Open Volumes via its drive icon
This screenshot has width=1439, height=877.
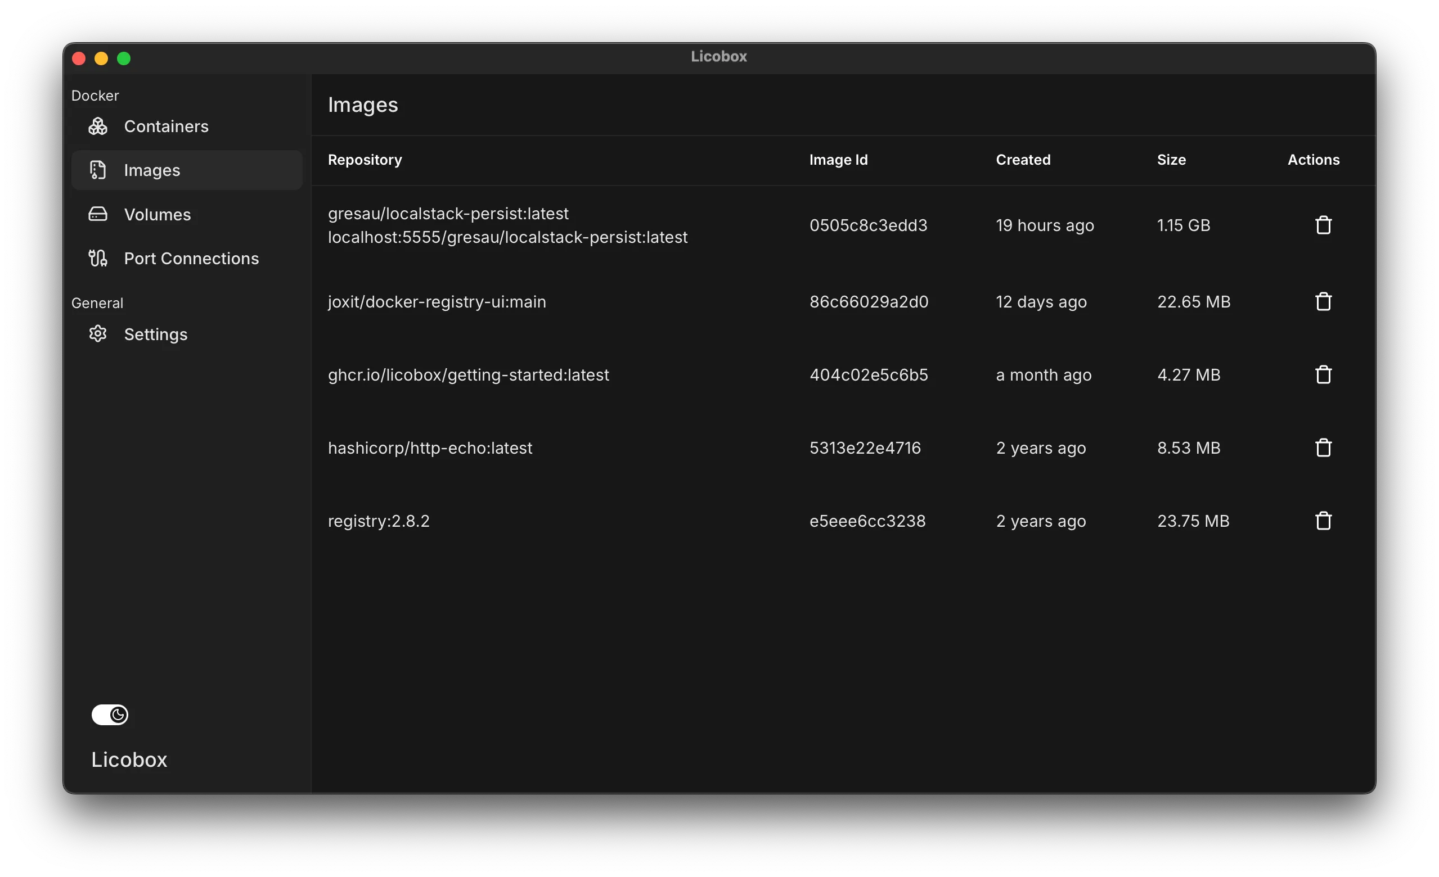[97, 214]
